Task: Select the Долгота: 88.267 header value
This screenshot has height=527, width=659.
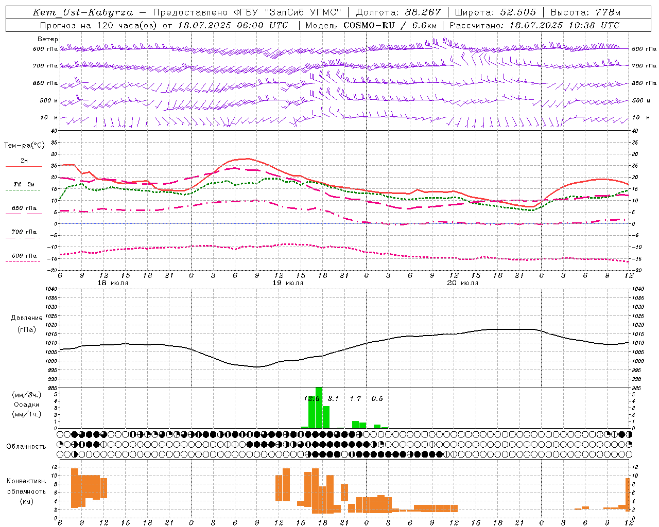Action: tap(398, 12)
